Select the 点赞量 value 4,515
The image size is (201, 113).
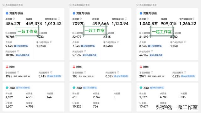point(30,97)
